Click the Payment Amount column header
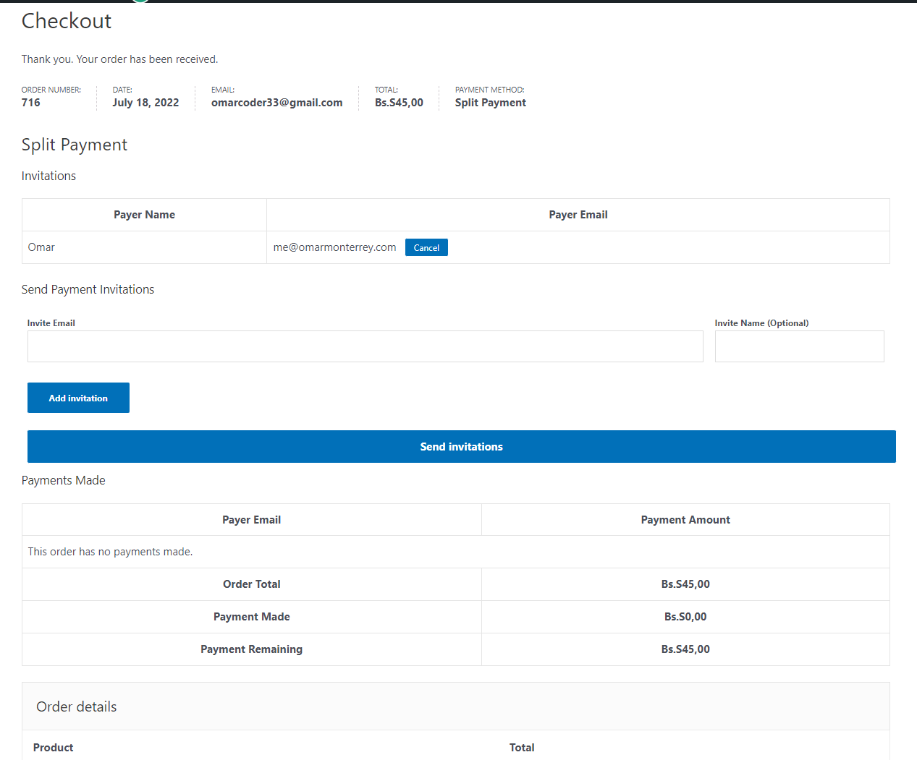The height and width of the screenshot is (760, 917). click(x=685, y=519)
